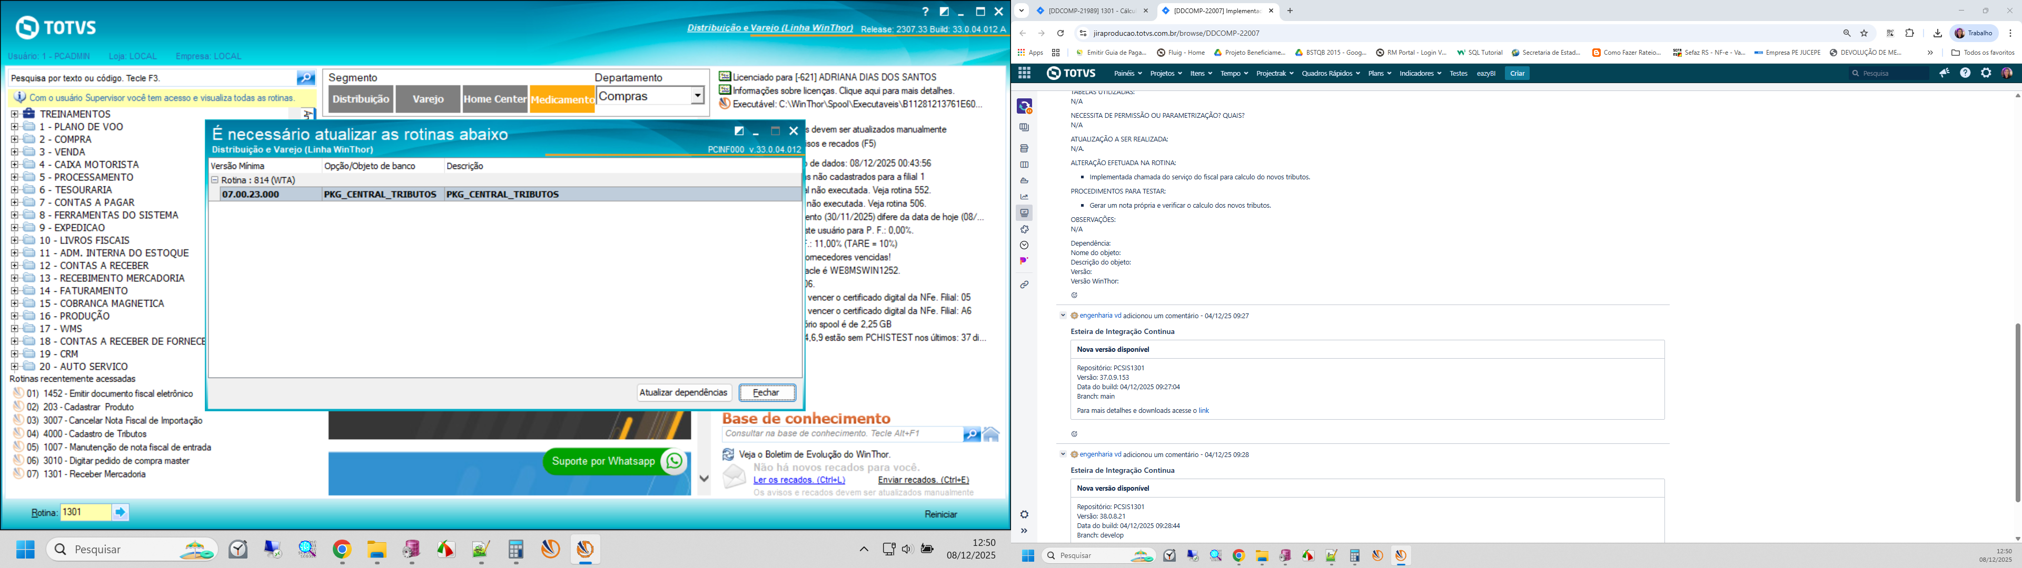
Task: Click the blue arrow beside the Rotina field
Action: pos(120,512)
